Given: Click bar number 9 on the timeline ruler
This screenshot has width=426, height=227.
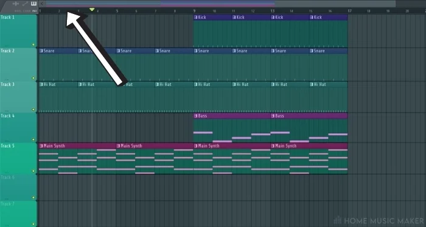Looking at the screenshot, I should (x=194, y=11).
